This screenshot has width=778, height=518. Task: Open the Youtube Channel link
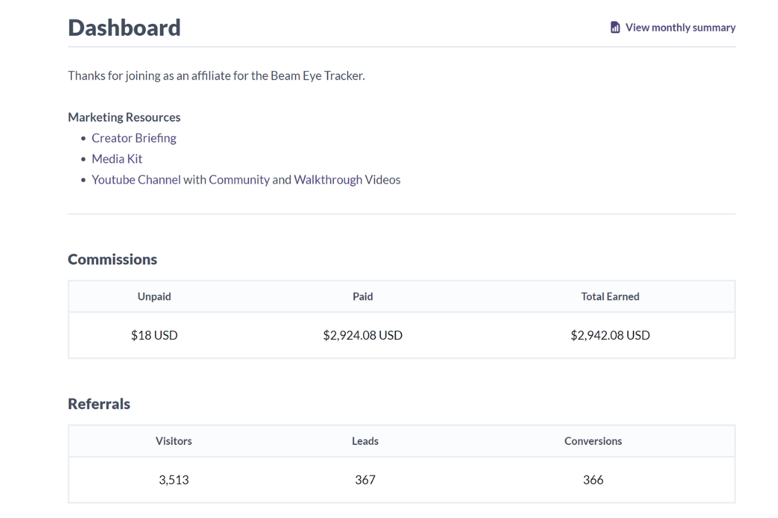(136, 179)
